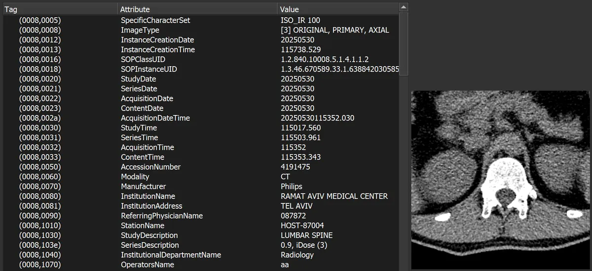Click the vertical scrollbar thumb
This screenshot has width=592, height=271.
pos(403,44)
